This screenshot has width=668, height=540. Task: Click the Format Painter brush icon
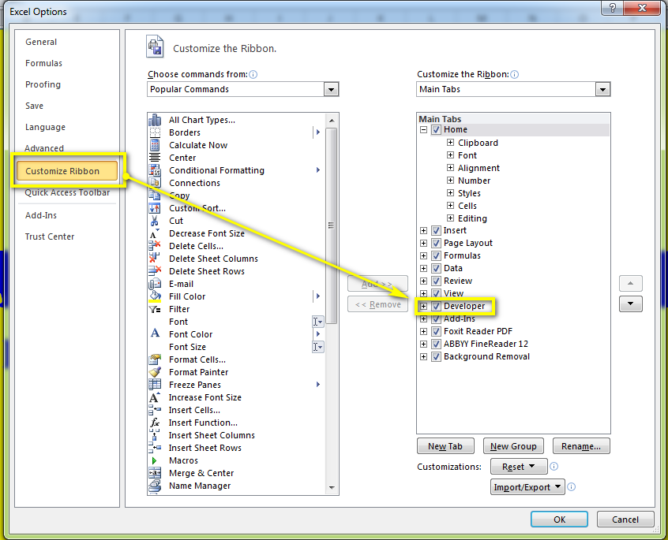click(x=155, y=372)
